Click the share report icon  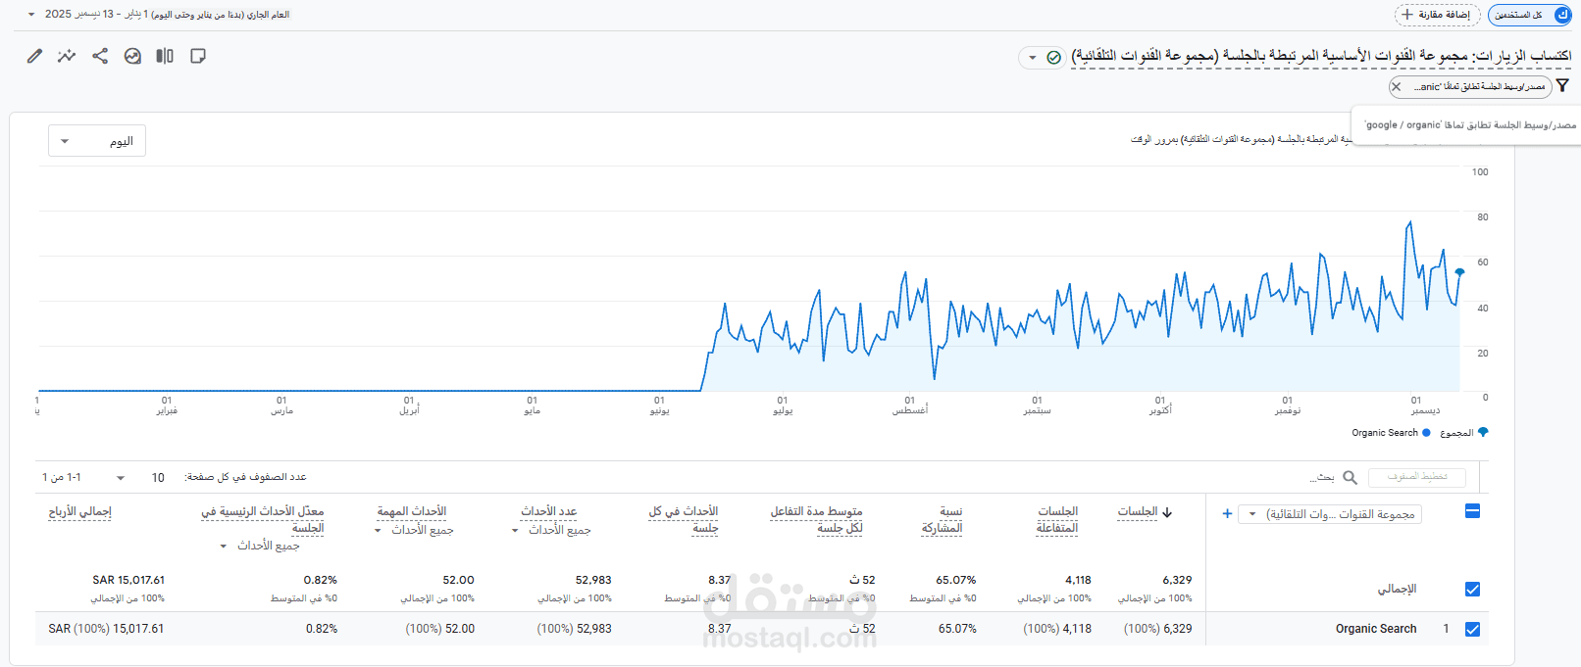pos(100,56)
